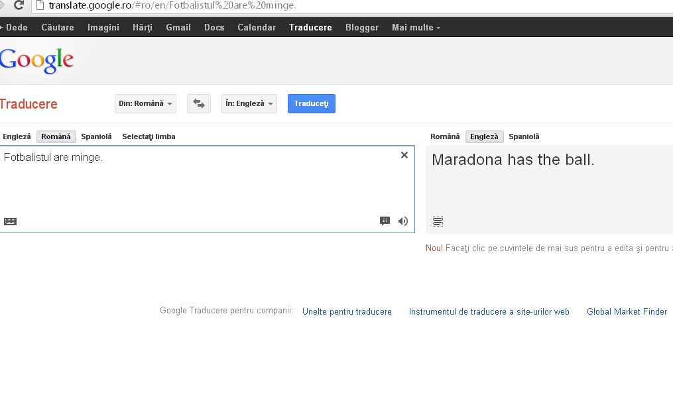673x414 pixels.
Task: Open Instrumentul de traducere a site-urilor web
Action: point(489,311)
